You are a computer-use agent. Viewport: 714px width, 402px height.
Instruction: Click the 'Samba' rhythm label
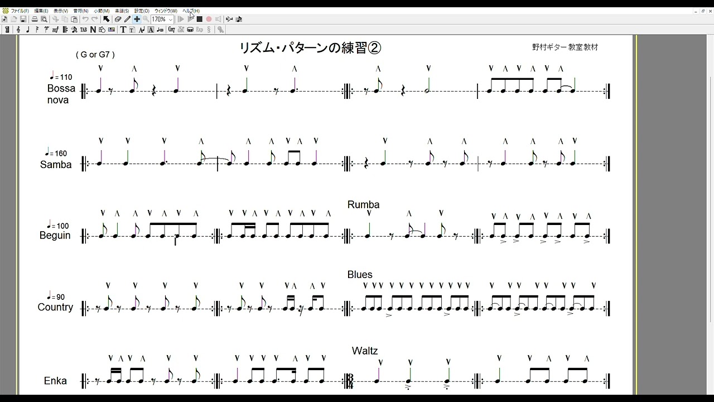[56, 165]
